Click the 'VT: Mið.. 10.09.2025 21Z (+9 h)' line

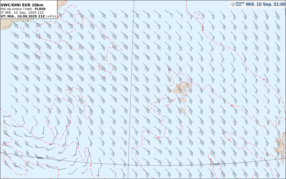pos(28,16)
